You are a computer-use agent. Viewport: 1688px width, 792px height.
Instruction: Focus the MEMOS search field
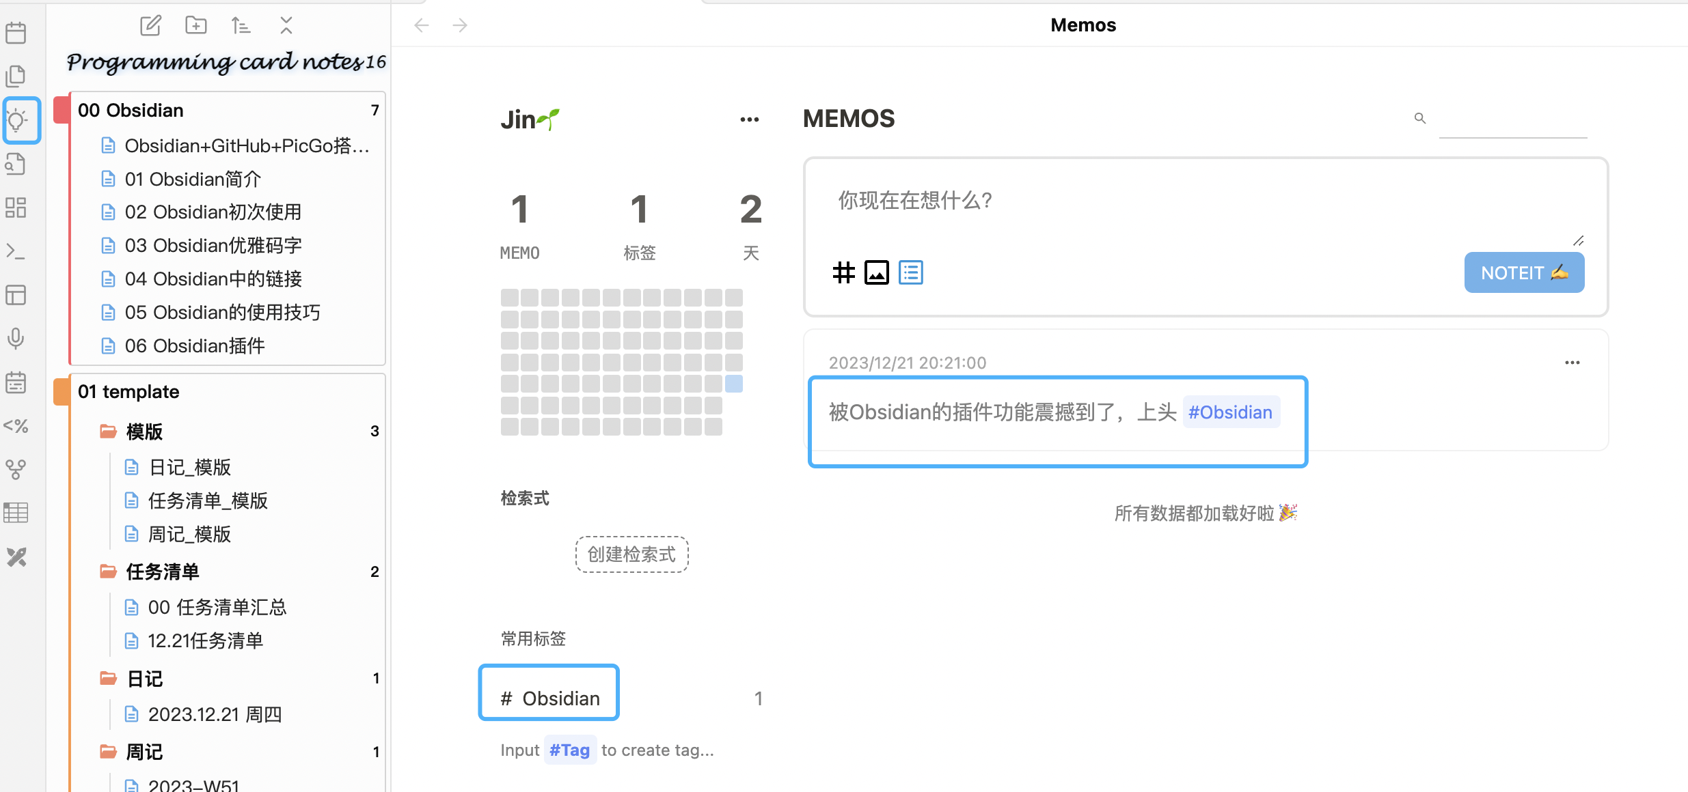click(x=1512, y=123)
